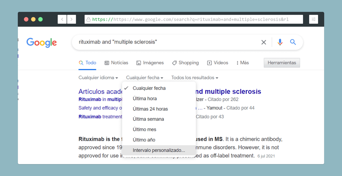Image resolution: width=342 pixels, height=176 pixels.
Task: Go back with browser back arrow
Action: [62, 19]
